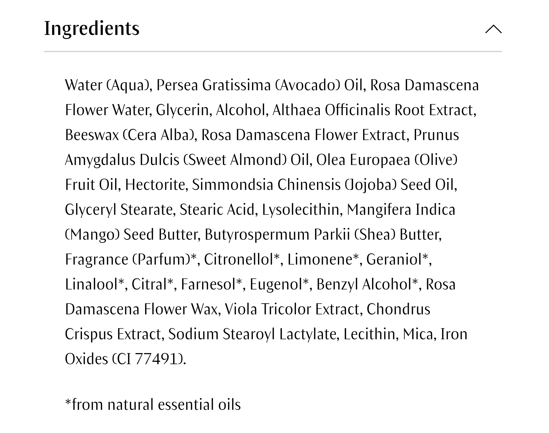This screenshot has height=433, width=549.
Task: Click "(Sweet Almond)" in the ingredient list
Action: tap(235, 160)
